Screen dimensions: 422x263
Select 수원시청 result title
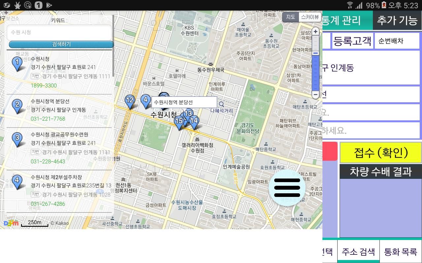(40, 59)
